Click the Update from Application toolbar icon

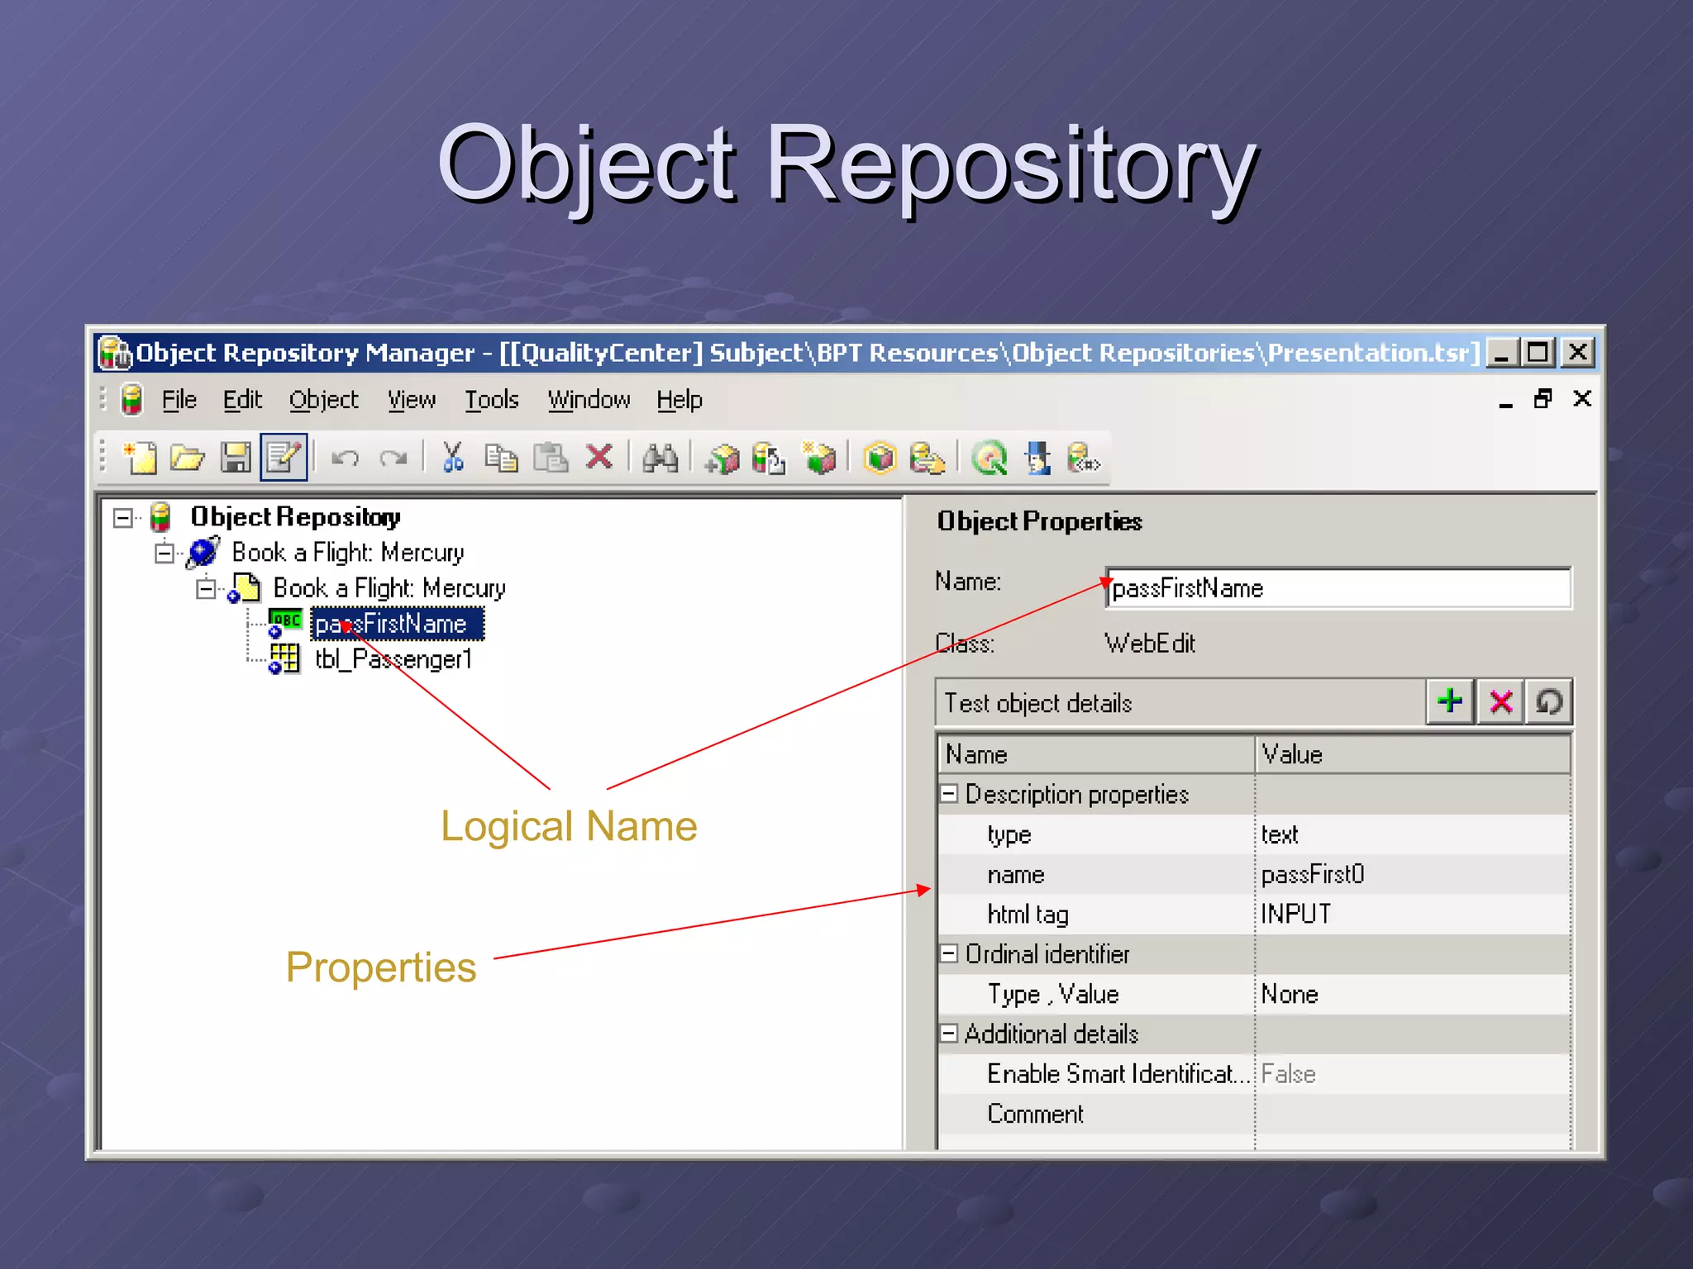770,457
